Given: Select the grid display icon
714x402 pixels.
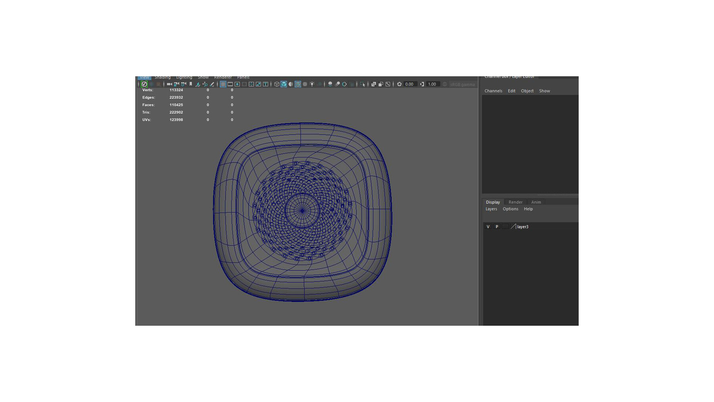Looking at the screenshot, I should coord(223,84).
